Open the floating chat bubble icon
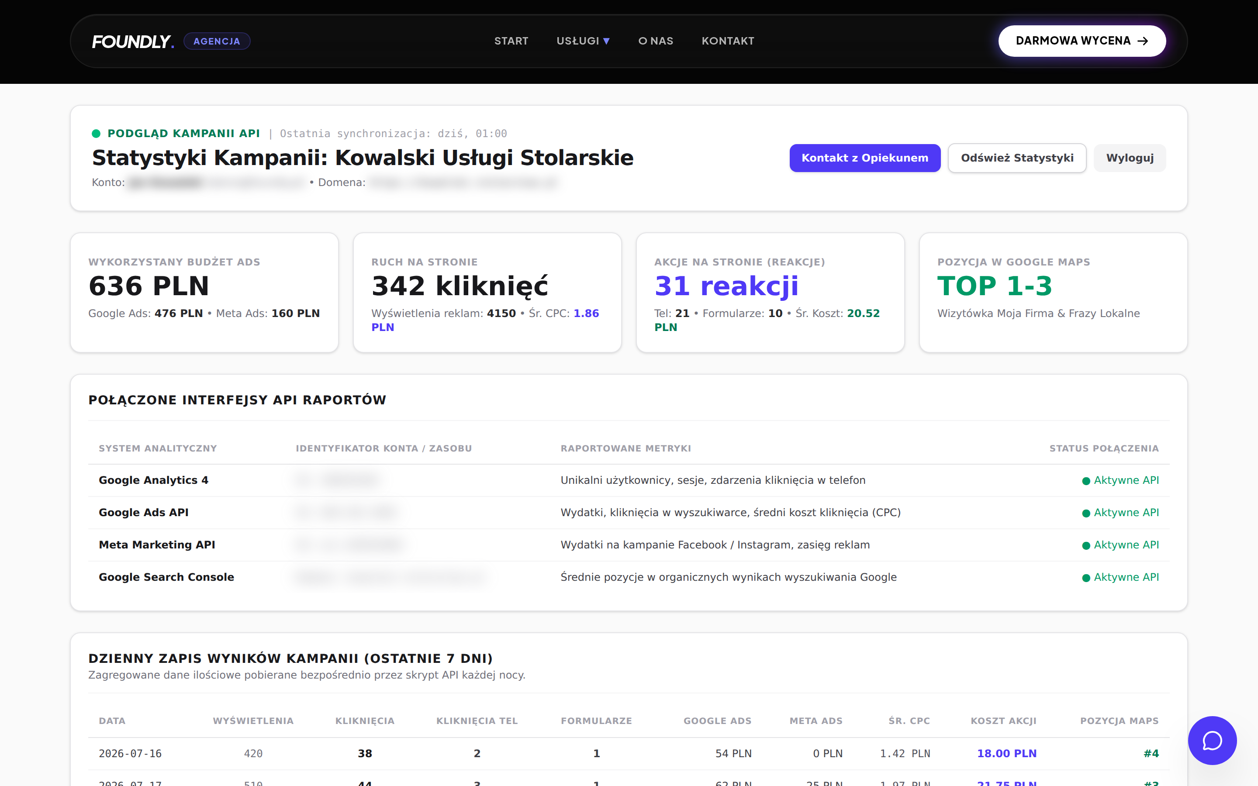Image resolution: width=1258 pixels, height=786 pixels. [1212, 740]
